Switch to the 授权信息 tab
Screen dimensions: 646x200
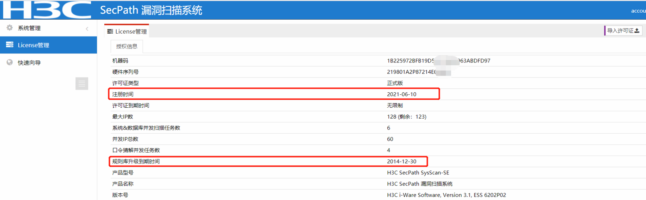click(x=127, y=46)
